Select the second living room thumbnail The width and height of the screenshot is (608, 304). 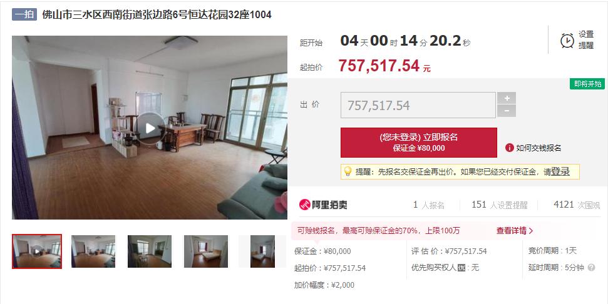pyautogui.click(x=93, y=251)
